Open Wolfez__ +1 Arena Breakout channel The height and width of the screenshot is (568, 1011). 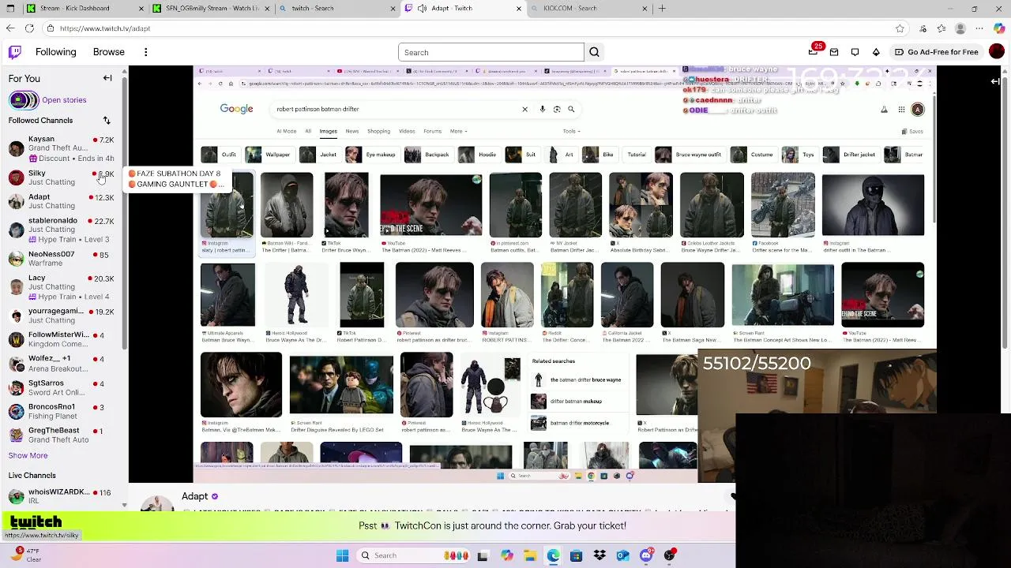coord(62,363)
